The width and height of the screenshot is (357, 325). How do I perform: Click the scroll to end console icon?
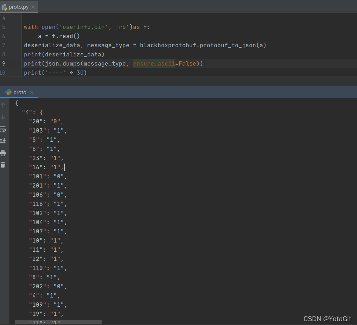point(3,141)
